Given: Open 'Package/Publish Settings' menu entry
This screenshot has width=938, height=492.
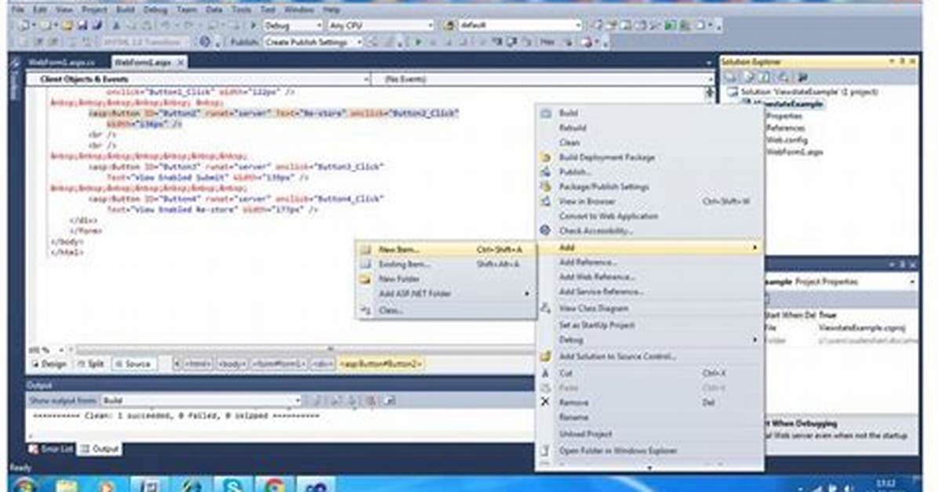Looking at the screenshot, I should coord(649,186).
